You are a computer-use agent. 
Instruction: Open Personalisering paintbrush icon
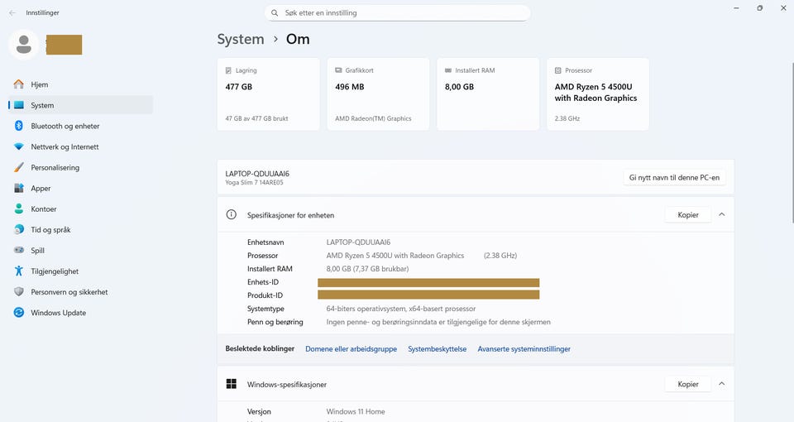(x=19, y=168)
